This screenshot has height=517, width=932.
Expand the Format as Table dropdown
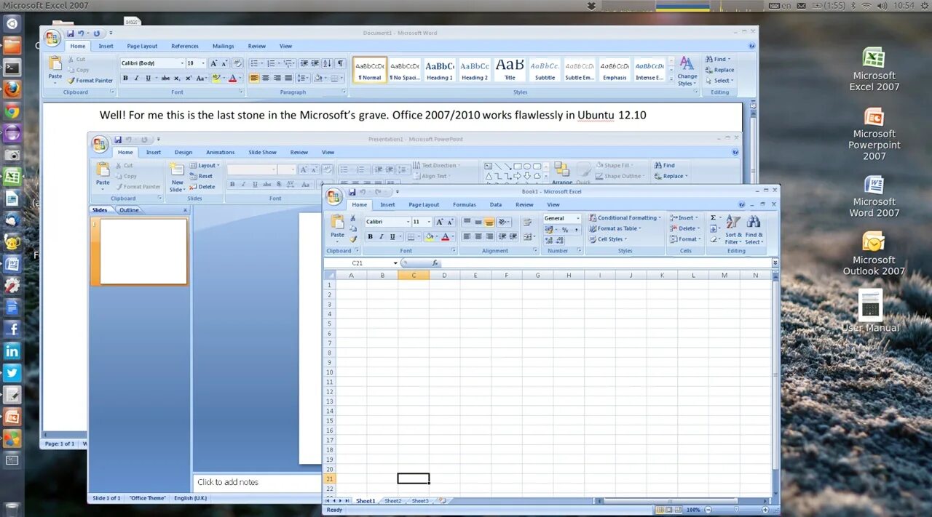click(x=640, y=228)
